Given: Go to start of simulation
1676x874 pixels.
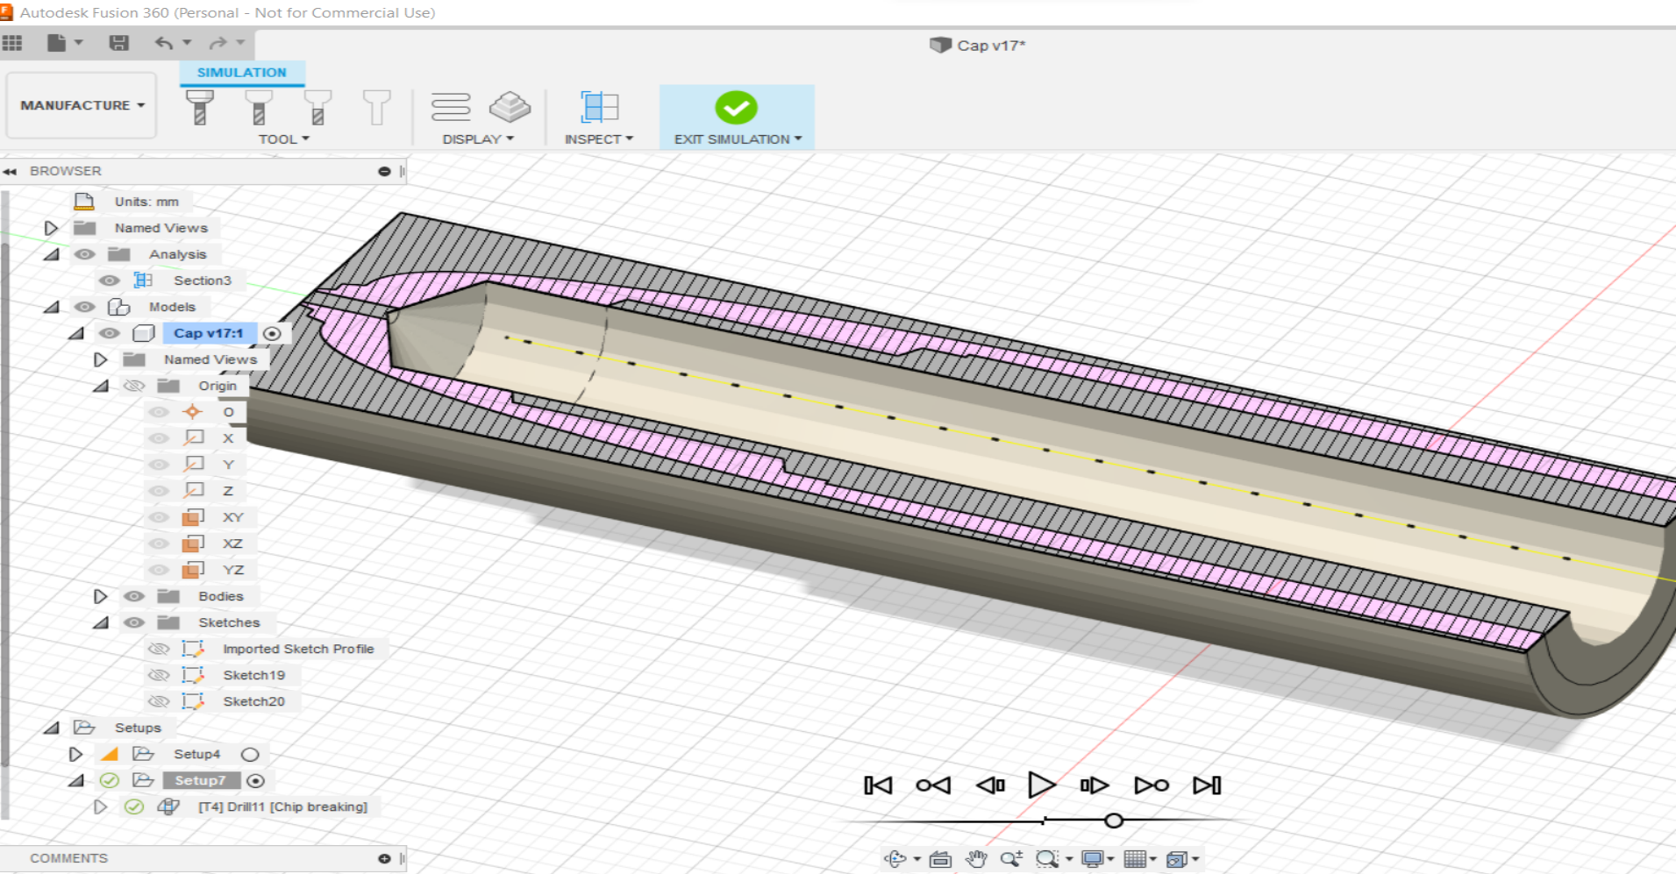Looking at the screenshot, I should click(x=878, y=785).
